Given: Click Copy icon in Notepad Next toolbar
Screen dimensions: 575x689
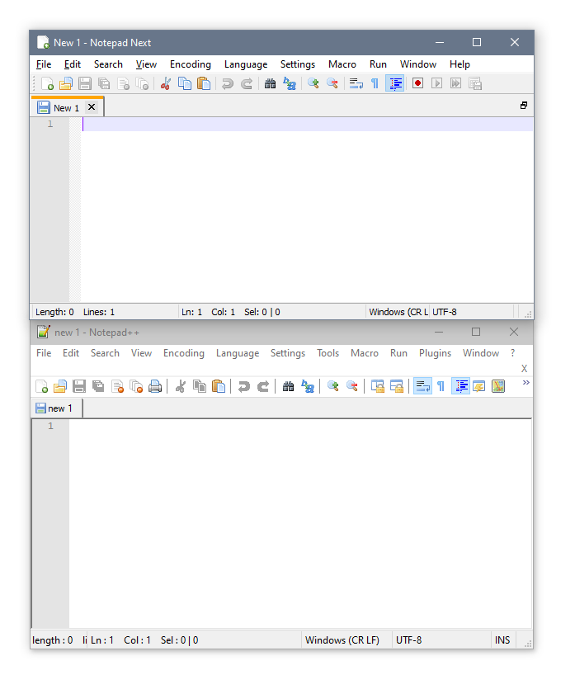Looking at the screenshot, I should (x=185, y=83).
